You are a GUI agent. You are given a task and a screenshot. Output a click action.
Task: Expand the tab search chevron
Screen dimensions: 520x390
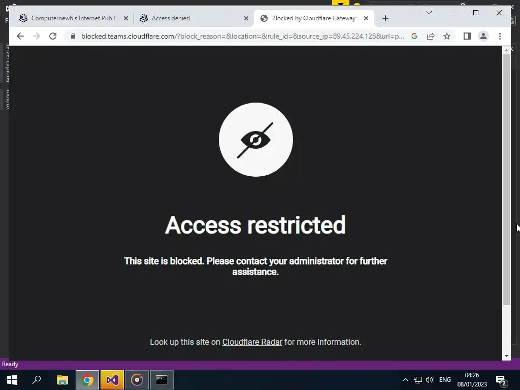[429, 13]
